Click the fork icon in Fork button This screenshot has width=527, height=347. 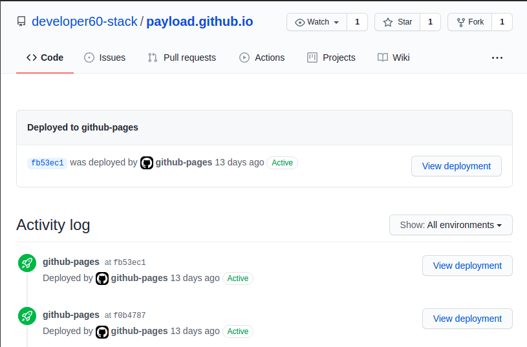[x=461, y=22]
